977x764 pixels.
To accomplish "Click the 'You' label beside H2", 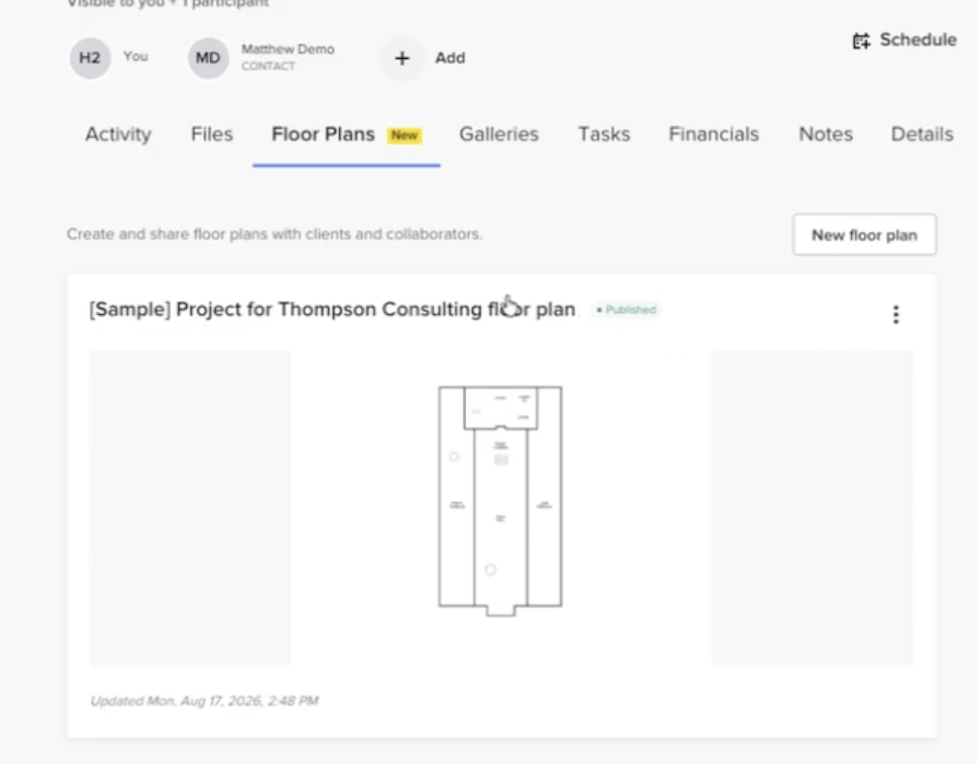I will point(136,56).
